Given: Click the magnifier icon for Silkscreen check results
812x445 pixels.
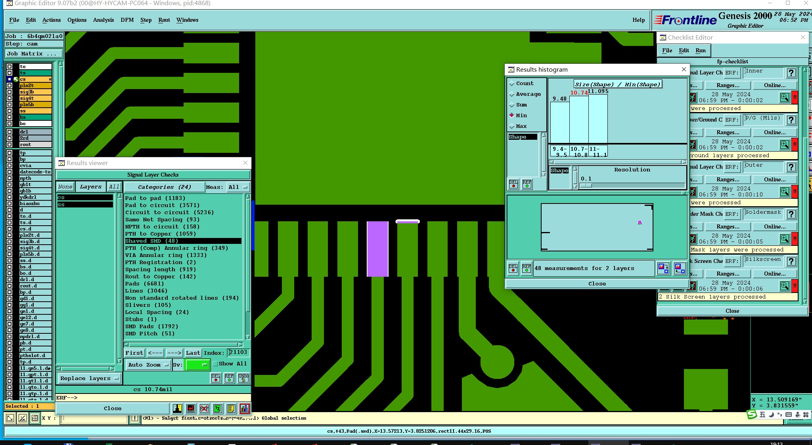Looking at the screenshot, I should 784,286.
